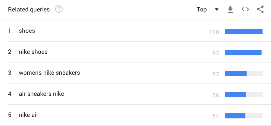Screen dimensions: 271x126
Task: Click the 100 score value
Action: pyautogui.click(x=214, y=32)
